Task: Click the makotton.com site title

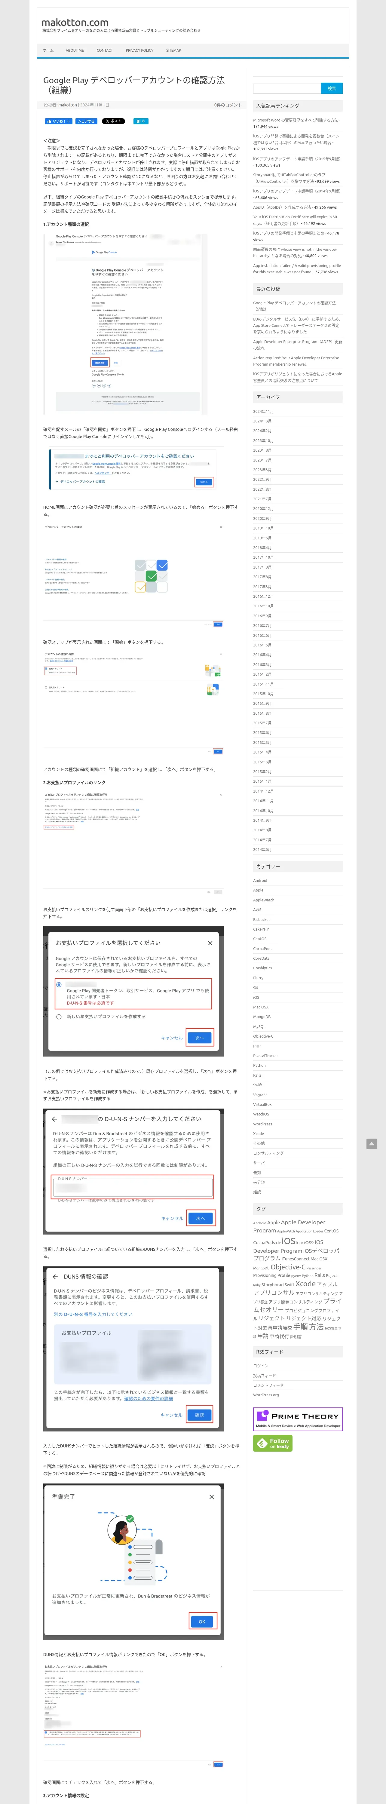Action: click(75, 23)
